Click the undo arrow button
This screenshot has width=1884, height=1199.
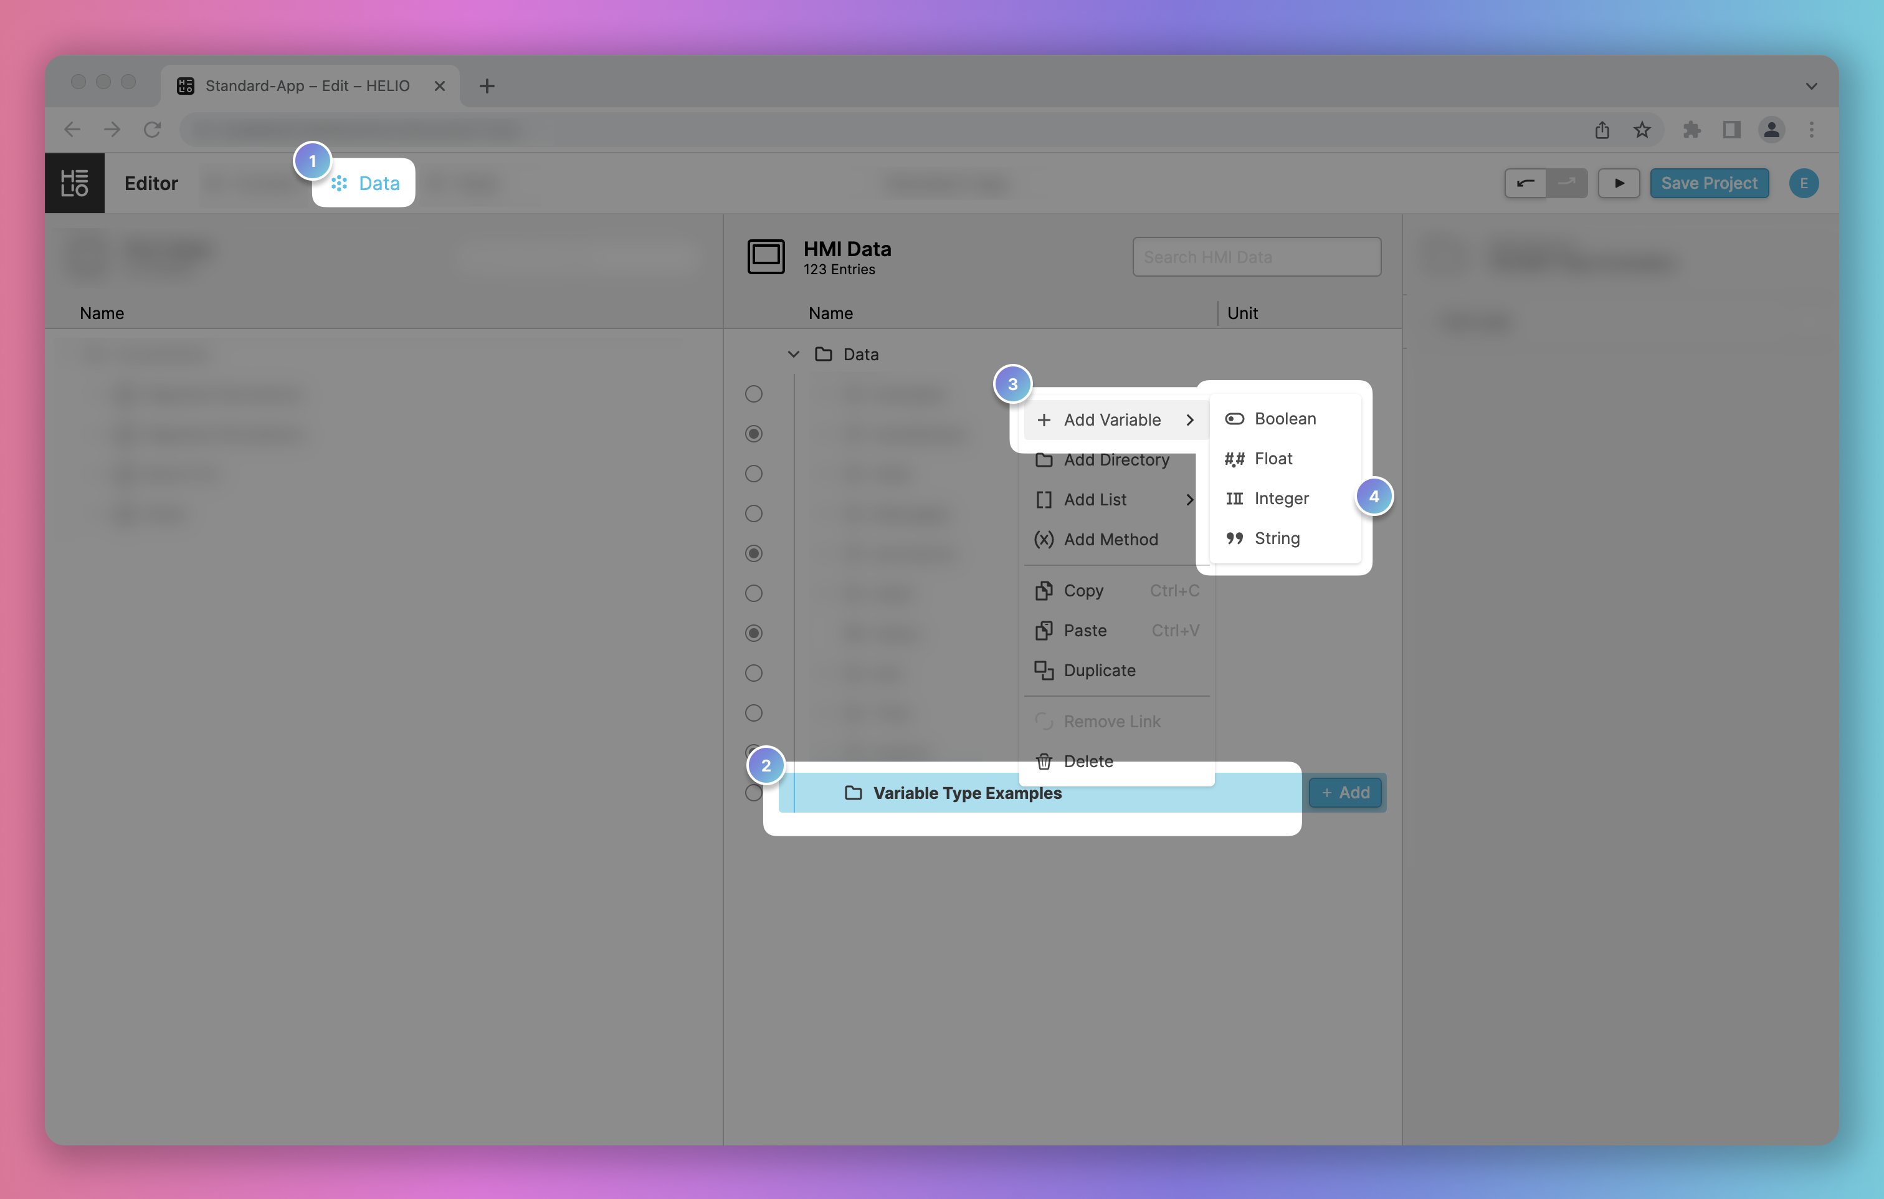point(1525,183)
